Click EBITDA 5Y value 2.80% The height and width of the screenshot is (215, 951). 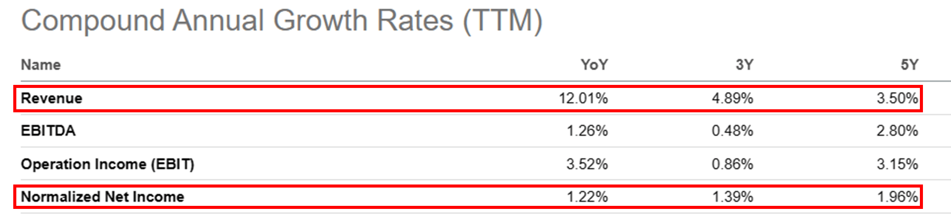point(897,131)
